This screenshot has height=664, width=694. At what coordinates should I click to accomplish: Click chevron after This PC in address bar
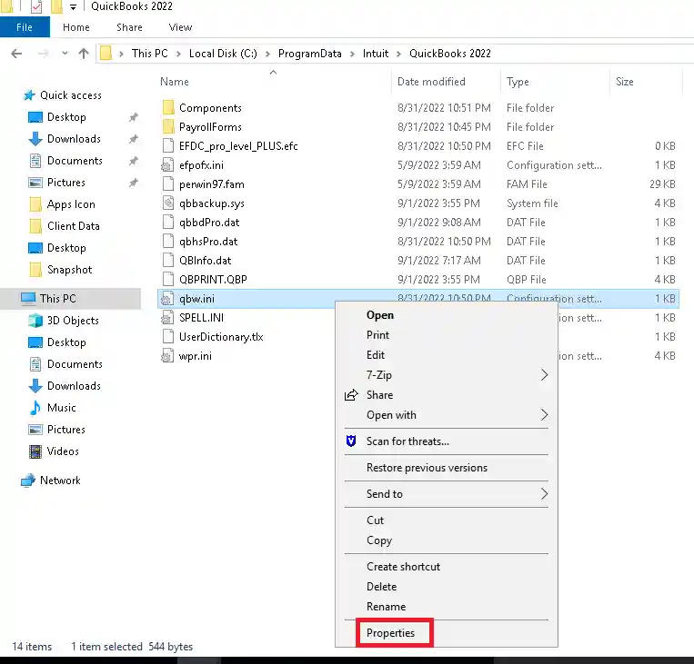point(178,54)
